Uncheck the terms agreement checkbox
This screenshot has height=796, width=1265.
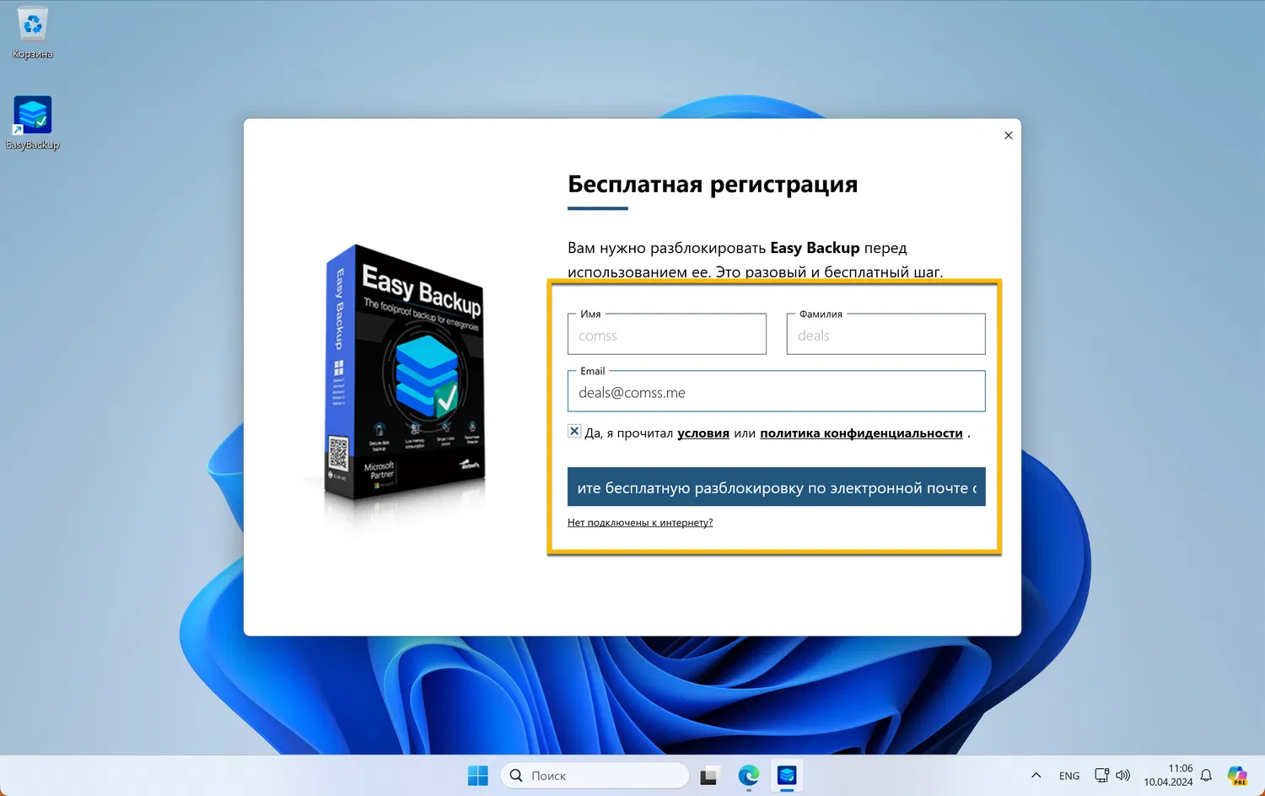(574, 431)
